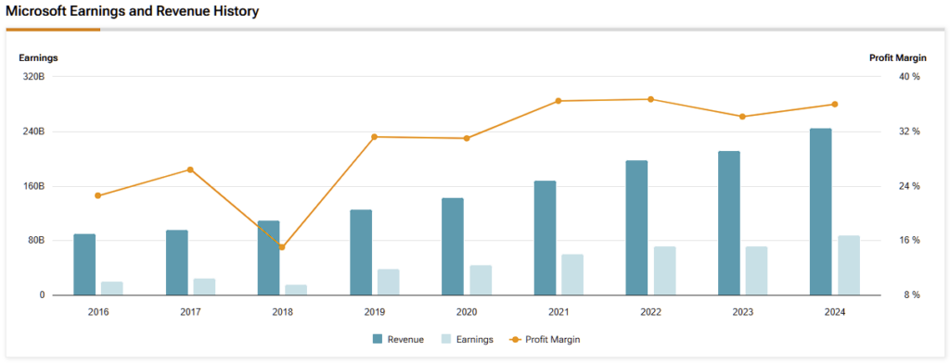Click the 2020 Revenue bar
The image size is (950, 363).
[453, 246]
